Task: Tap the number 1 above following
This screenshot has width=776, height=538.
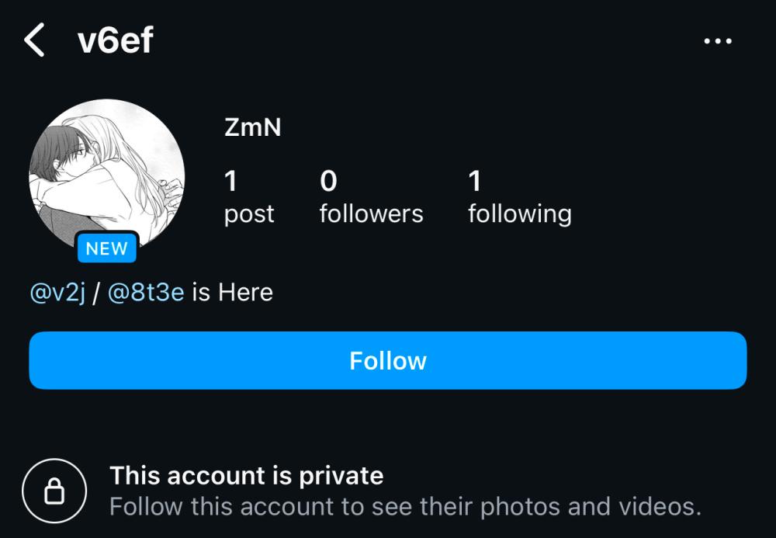Action: 475,181
